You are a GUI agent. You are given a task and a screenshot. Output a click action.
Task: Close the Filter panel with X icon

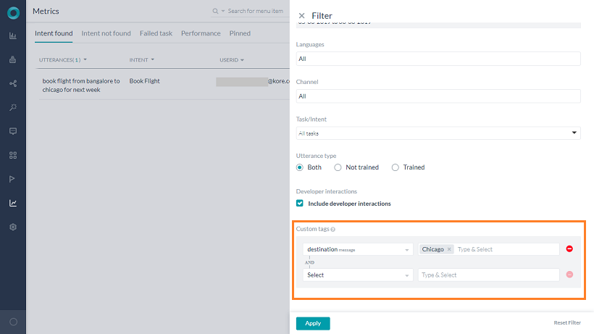click(301, 15)
